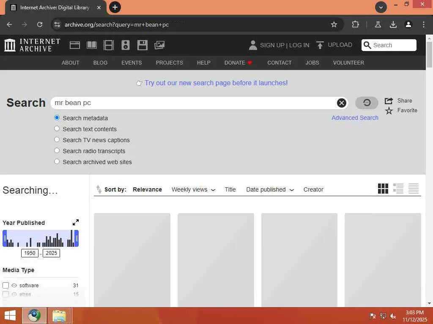The height and width of the screenshot is (324, 433).
Task: Click the user avatar icon beside Sign Up
Action: (x=253, y=45)
